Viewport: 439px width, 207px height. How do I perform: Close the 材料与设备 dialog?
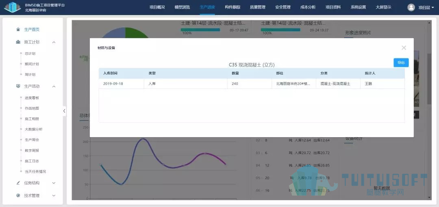404,48
